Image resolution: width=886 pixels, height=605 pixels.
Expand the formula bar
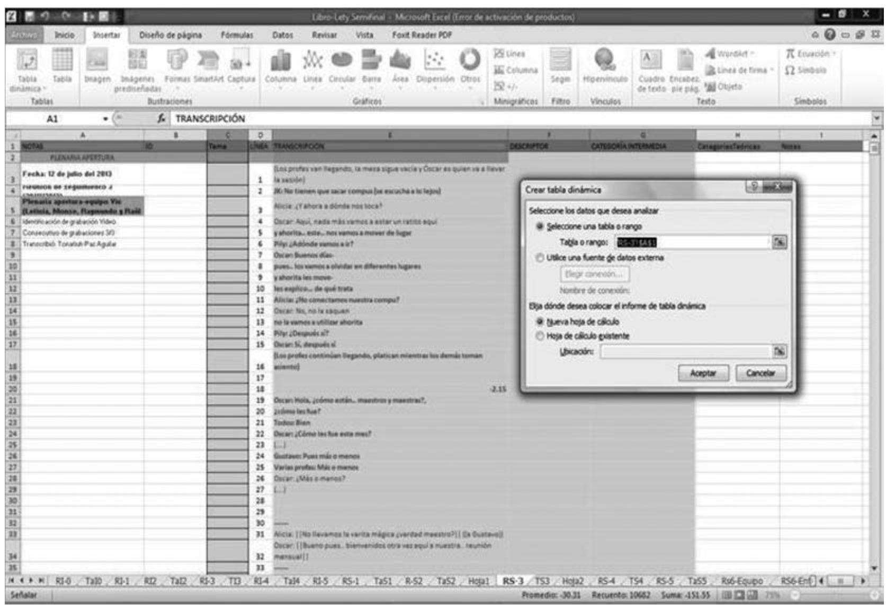click(x=878, y=119)
